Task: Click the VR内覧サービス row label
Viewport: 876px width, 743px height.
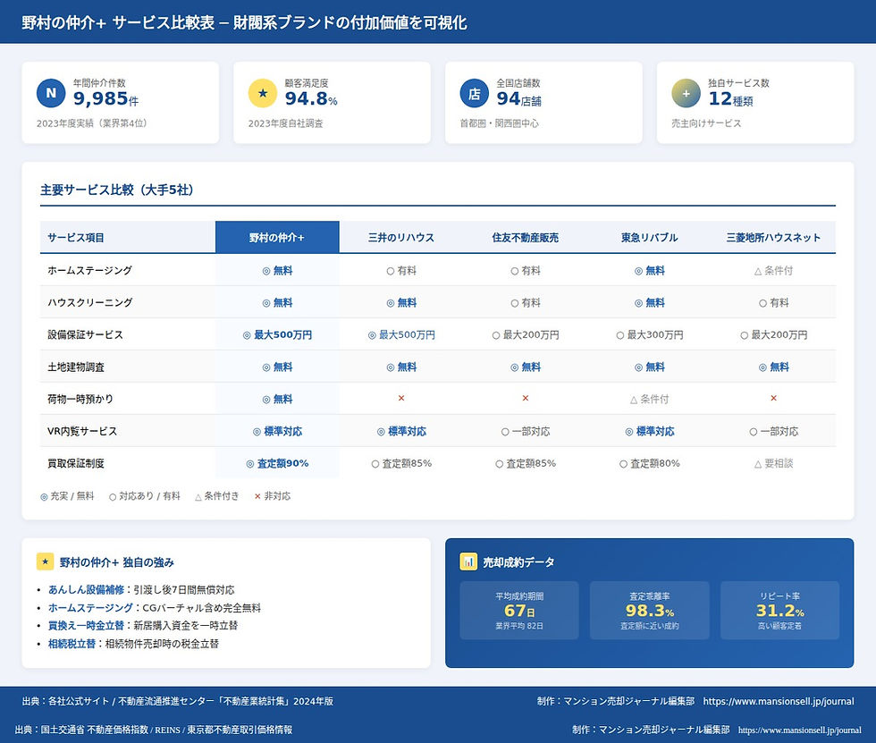Action: point(82,431)
